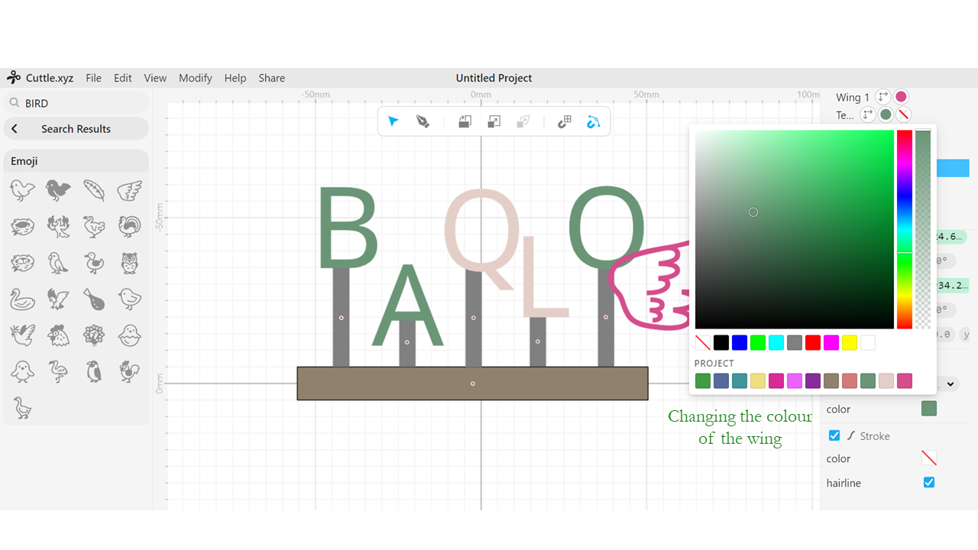Uncheck the Stroke checkbox
The width and height of the screenshot is (978, 550).
(x=834, y=435)
